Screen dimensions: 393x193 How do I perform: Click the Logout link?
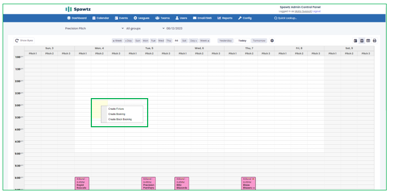[x=317, y=11]
